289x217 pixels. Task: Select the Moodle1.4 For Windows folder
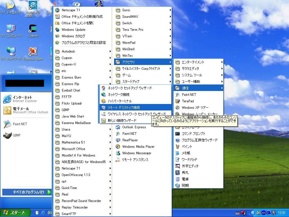[x=83, y=155]
